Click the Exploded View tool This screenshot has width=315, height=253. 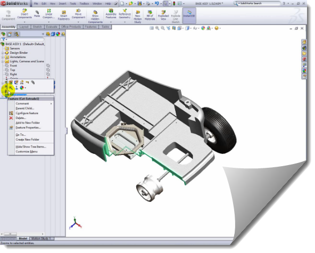pos(163,15)
